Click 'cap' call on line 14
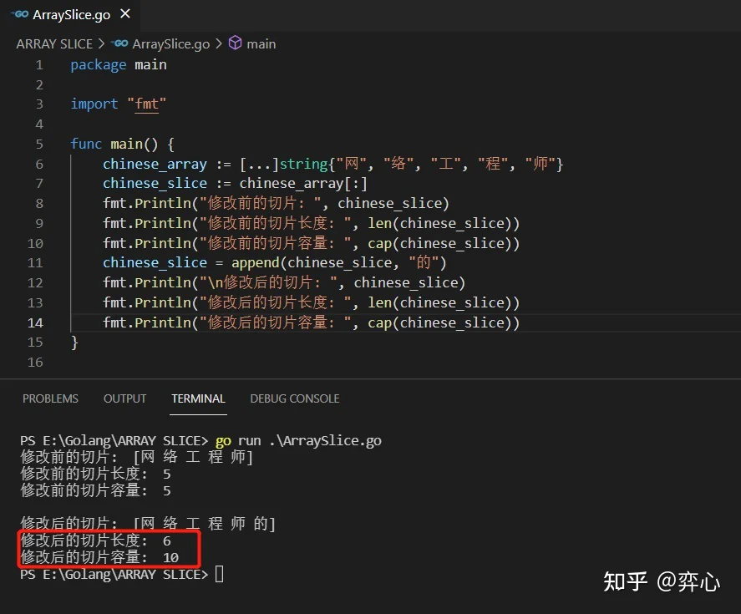The height and width of the screenshot is (614, 741). 379,322
